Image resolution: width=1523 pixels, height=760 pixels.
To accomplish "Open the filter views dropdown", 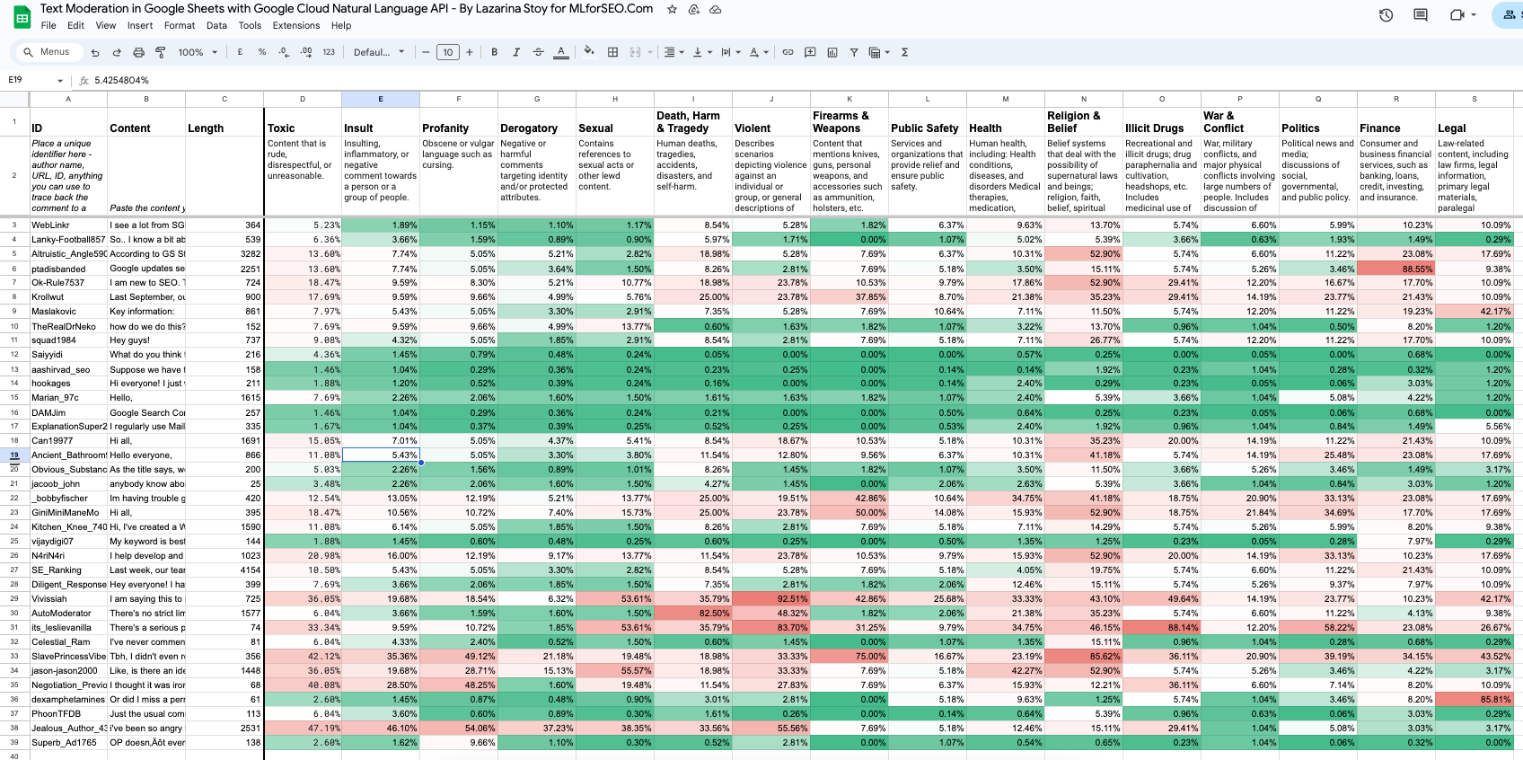I will [879, 52].
